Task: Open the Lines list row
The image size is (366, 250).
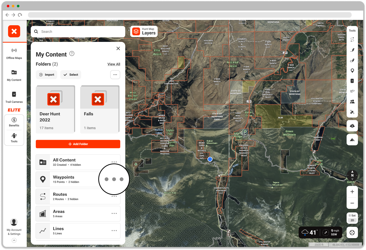Action: 78,231
